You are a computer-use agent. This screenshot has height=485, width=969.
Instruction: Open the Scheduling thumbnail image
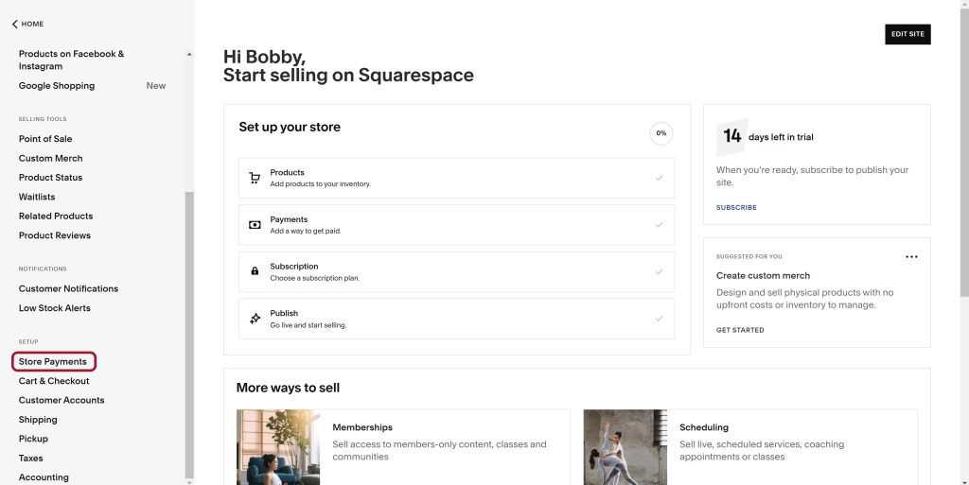[x=625, y=446]
